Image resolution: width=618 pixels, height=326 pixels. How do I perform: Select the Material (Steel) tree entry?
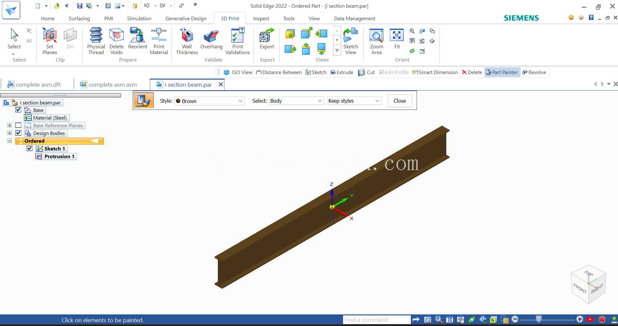[47, 118]
